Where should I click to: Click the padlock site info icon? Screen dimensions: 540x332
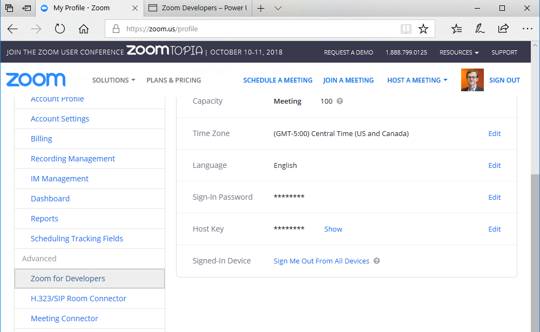116,29
